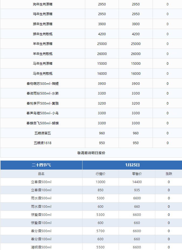Click the 五粮液1618 product name
This screenshot has height=250, width=182.
pos(43,143)
